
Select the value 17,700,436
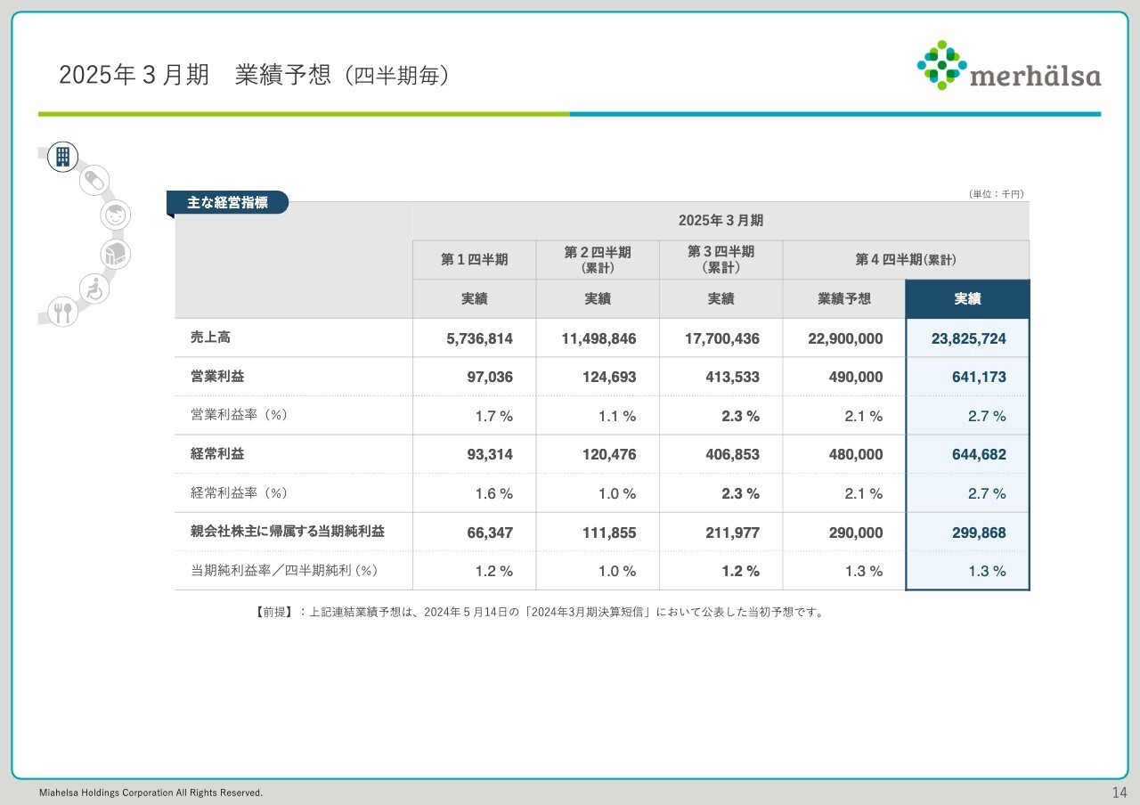tap(722, 338)
